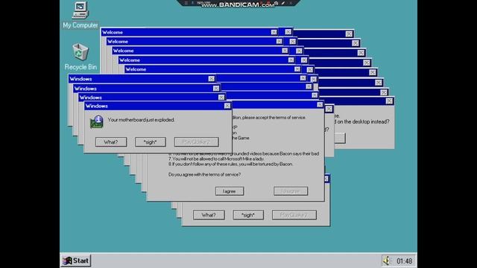Click the 'please accept the terms of service' line
The image size is (477, 268).
(269, 118)
